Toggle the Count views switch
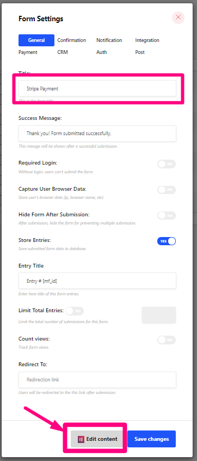This screenshot has width=197, height=461. (167, 340)
